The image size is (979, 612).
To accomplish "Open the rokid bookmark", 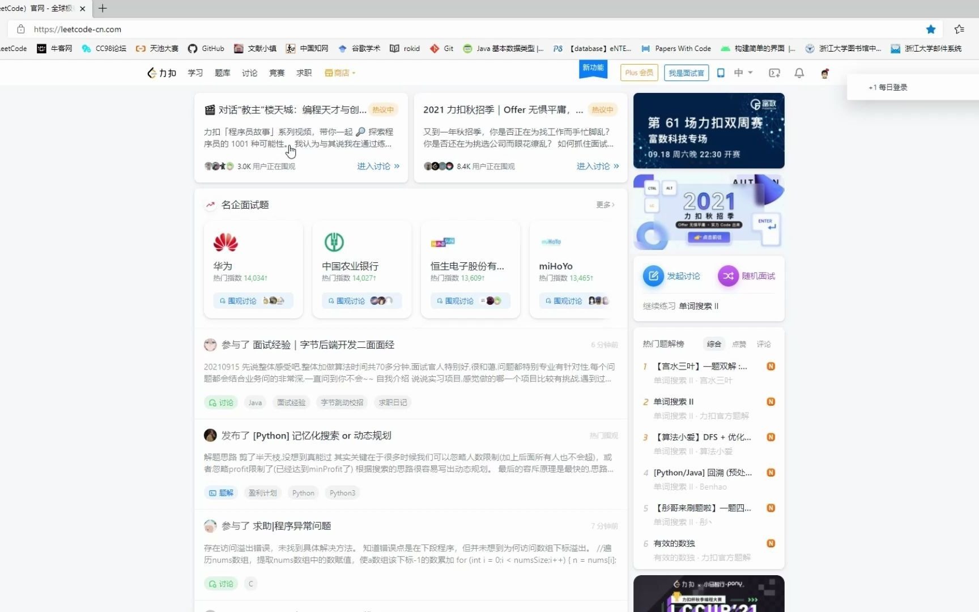I will pos(405,49).
